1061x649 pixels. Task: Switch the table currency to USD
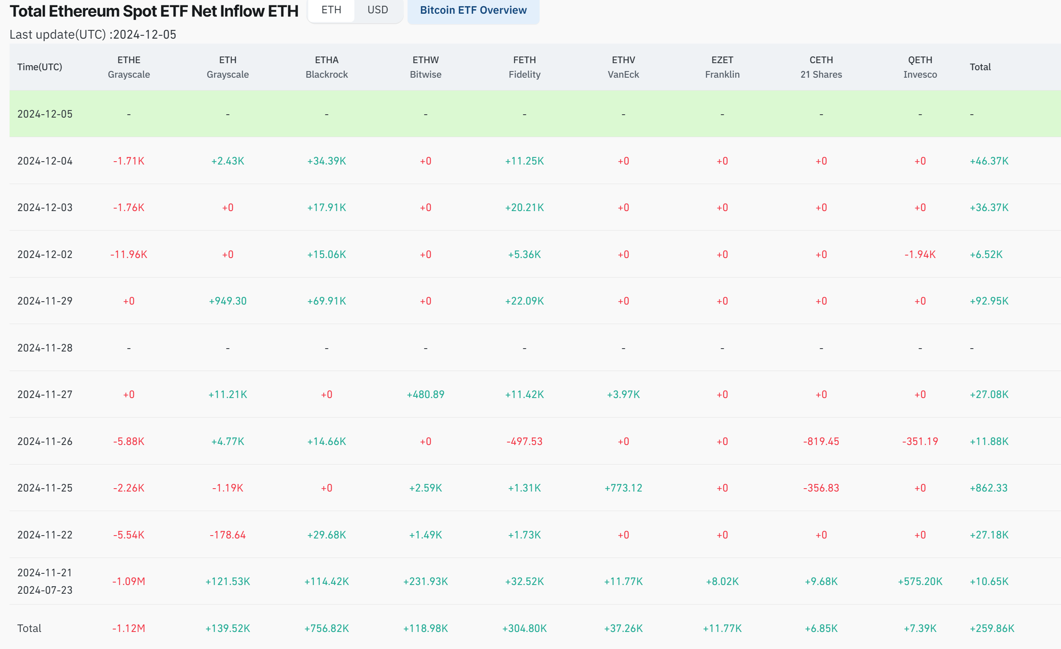click(377, 10)
